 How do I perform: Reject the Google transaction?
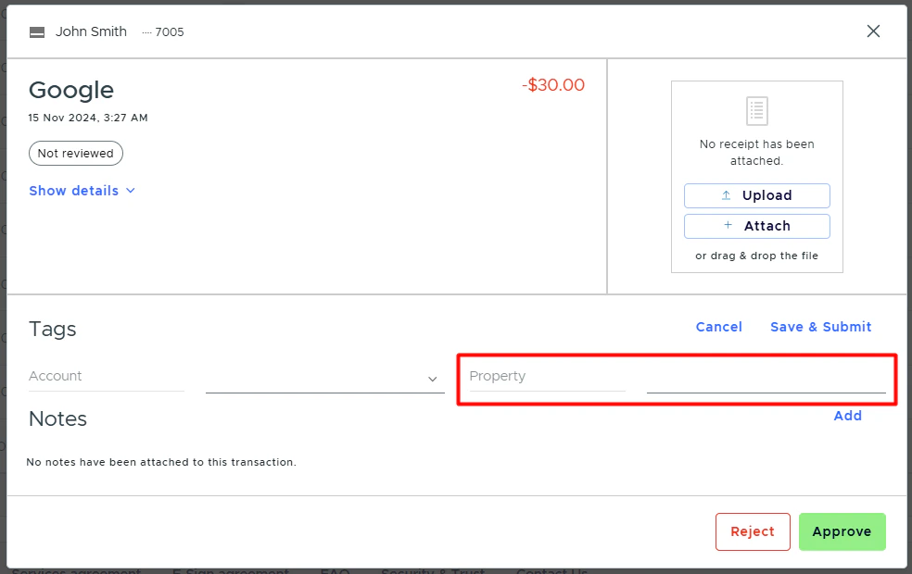point(753,531)
